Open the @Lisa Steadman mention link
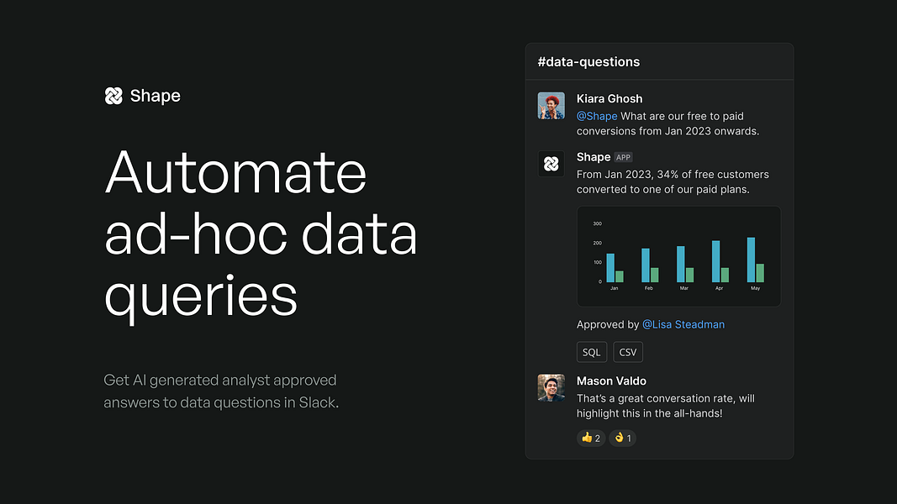Image resolution: width=897 pixels, height=504 pixels. [683, 324]
